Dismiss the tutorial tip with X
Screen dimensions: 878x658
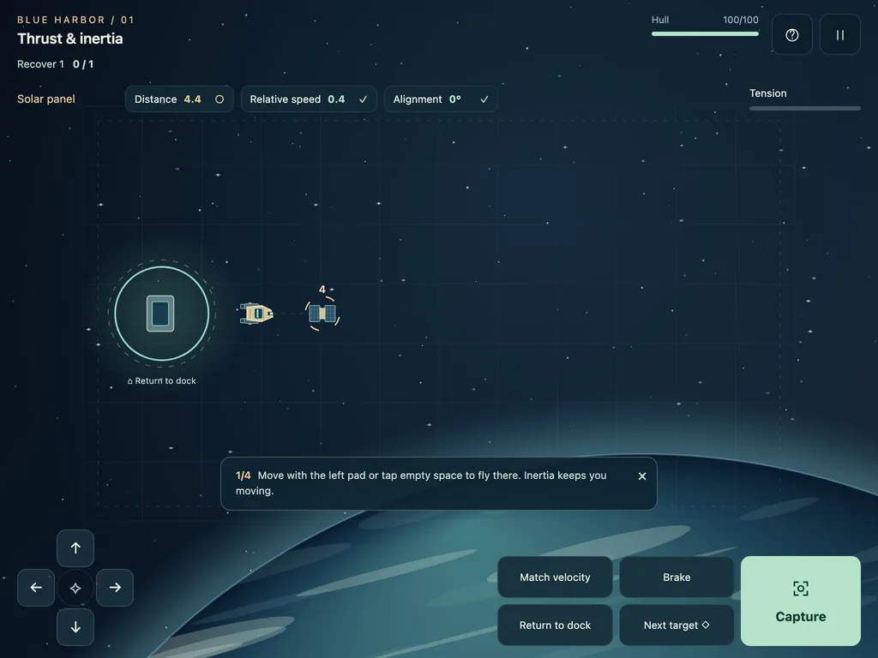pos(642,476)
